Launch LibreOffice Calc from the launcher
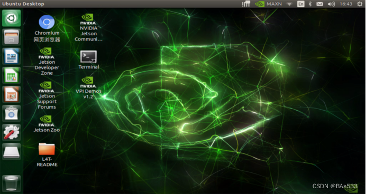Image resolution: width=366 pixels, height=194 pixels. [x=12, y=75]
